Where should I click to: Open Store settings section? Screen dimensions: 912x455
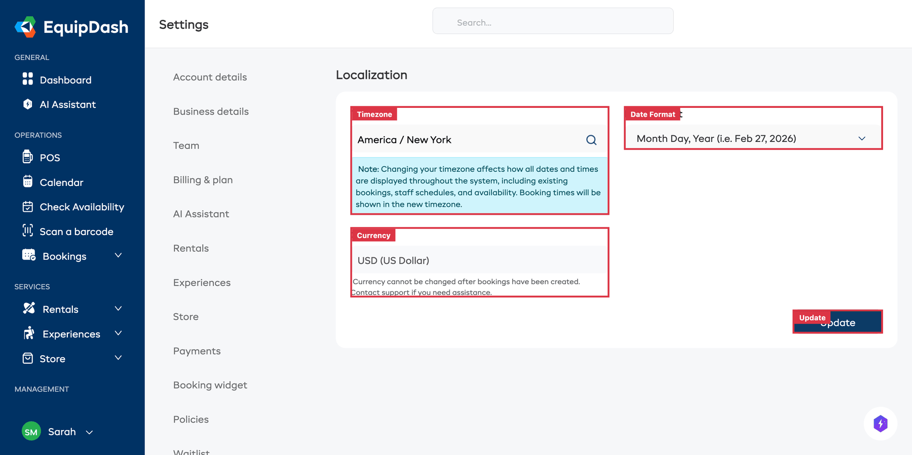185,317
